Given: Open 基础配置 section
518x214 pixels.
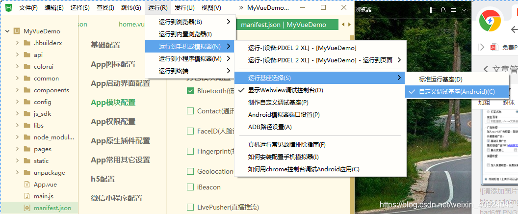Looking at the screenshot, I should click(x=105, y=45).
